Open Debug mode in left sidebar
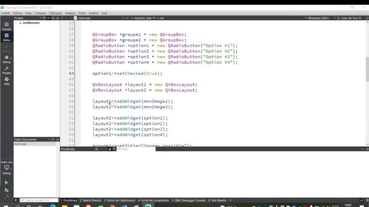 [x=6, y=59]
